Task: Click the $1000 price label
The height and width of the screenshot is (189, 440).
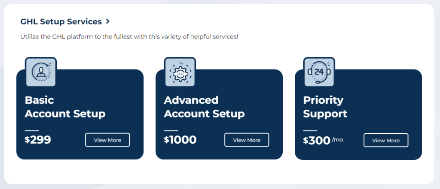Action: click(180, 140)
